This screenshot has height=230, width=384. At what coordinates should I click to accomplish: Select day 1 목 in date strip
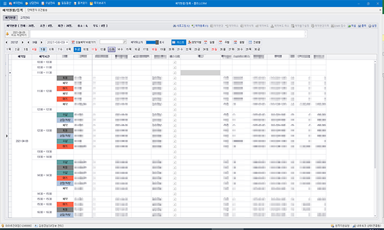[9, 50]
